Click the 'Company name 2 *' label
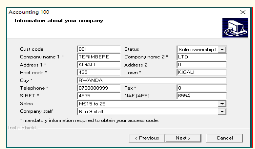 (x=146, y=57)
